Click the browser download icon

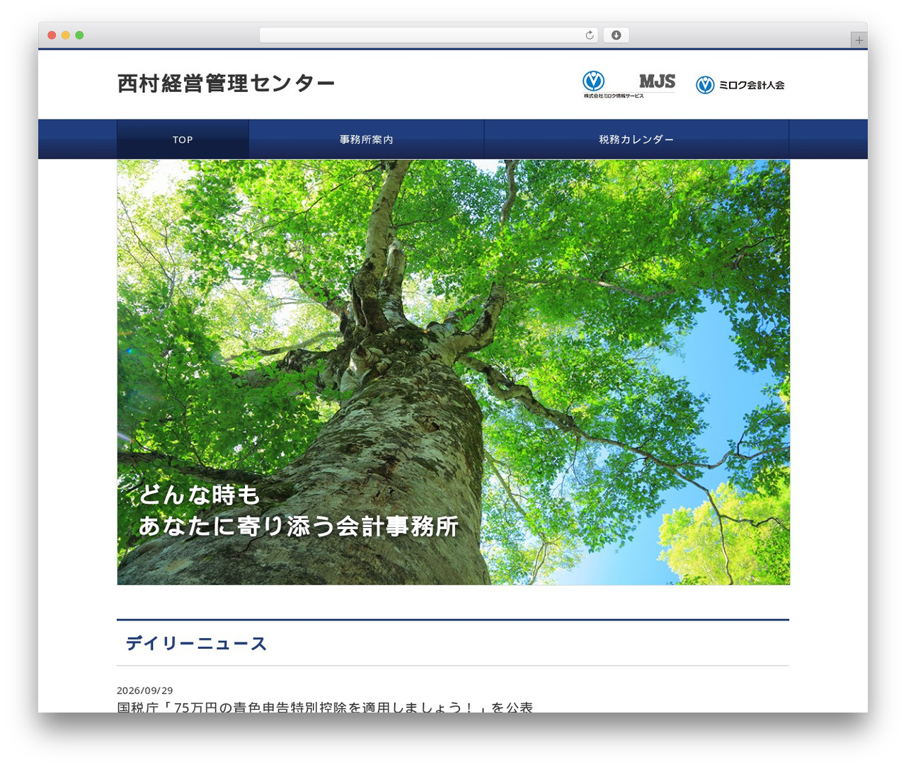[616, 35]
